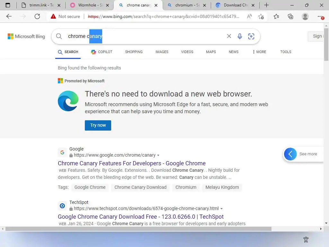This screenshot has height=247, width=329.
Task: Click the Google favicon in result
Action: [x=62, y=152]
